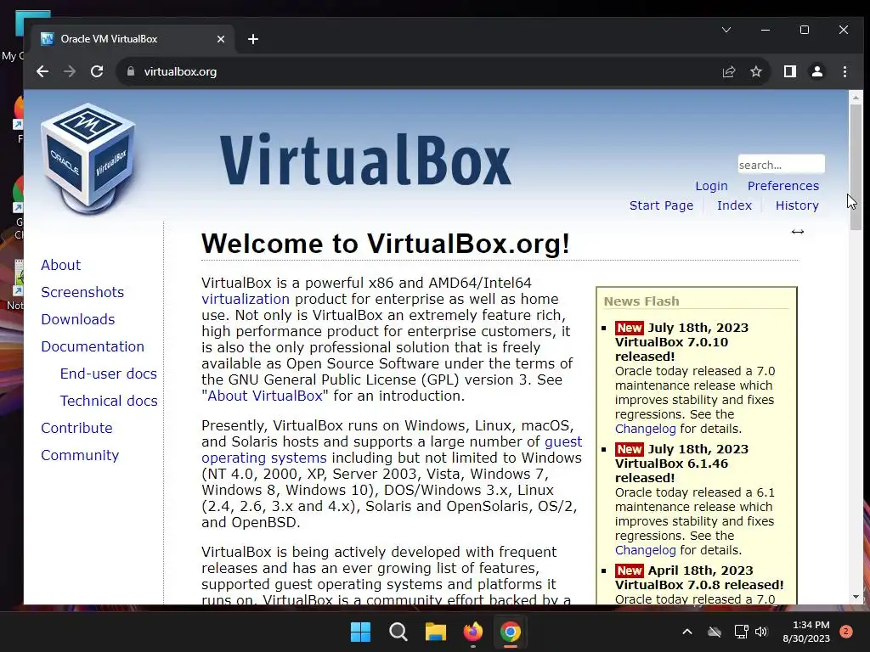The image size is (870, 652).
Task: Open About in the sidebar
Action: [x=60, y=265]
